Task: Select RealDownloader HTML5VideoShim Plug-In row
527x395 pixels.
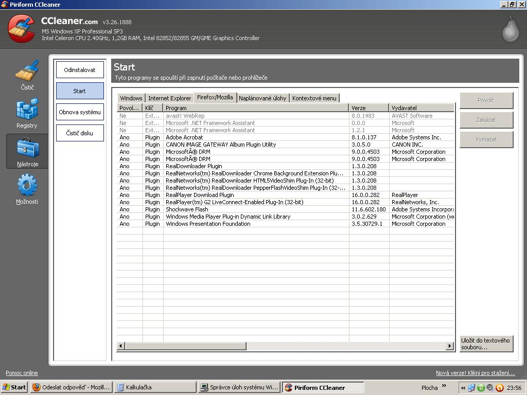Action: [285, 181]
